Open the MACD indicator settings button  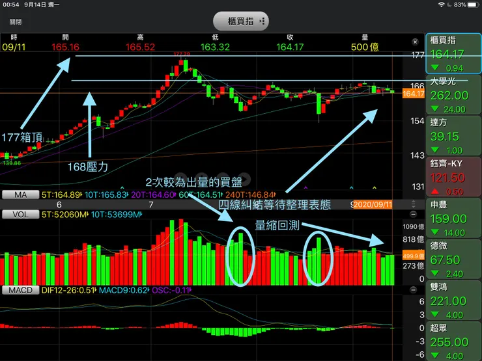[x=21, y=290]
